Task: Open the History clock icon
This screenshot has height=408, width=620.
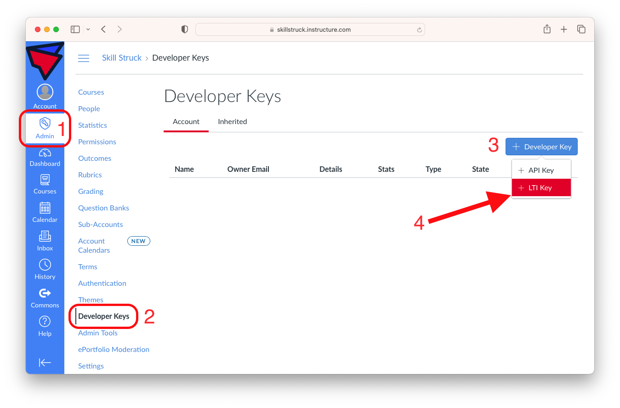Action: point(45,266)
